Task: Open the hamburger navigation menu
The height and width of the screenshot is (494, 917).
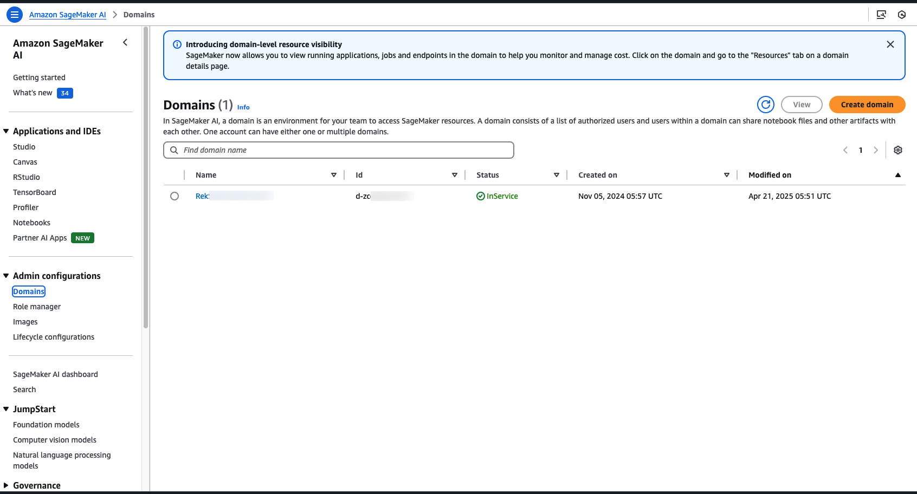Action: coord(15,15)
